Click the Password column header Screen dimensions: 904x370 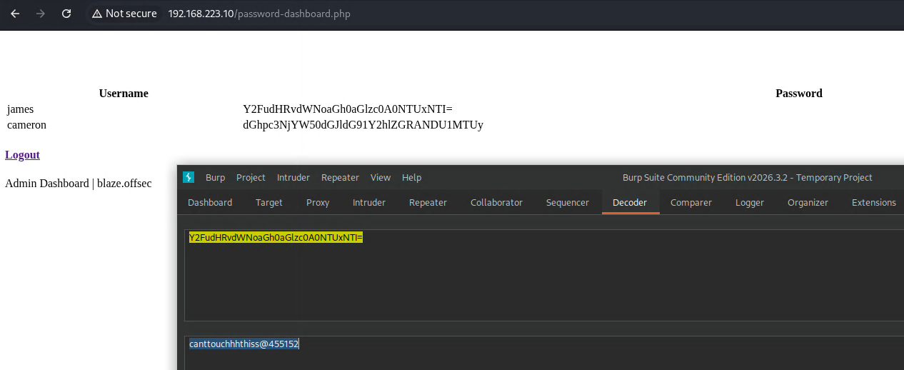799,94
